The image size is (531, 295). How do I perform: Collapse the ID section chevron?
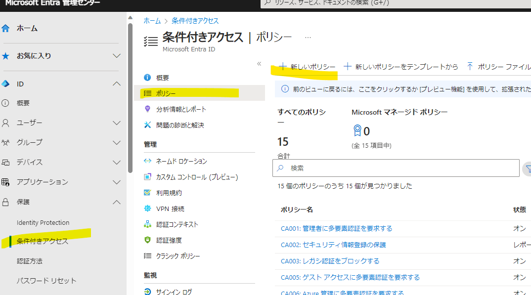click(117, 84)
